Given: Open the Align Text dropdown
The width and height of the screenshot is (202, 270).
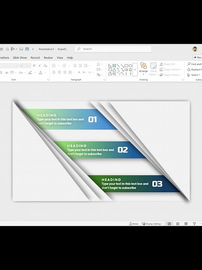Looking at the screenshot, I should point(100,70).
